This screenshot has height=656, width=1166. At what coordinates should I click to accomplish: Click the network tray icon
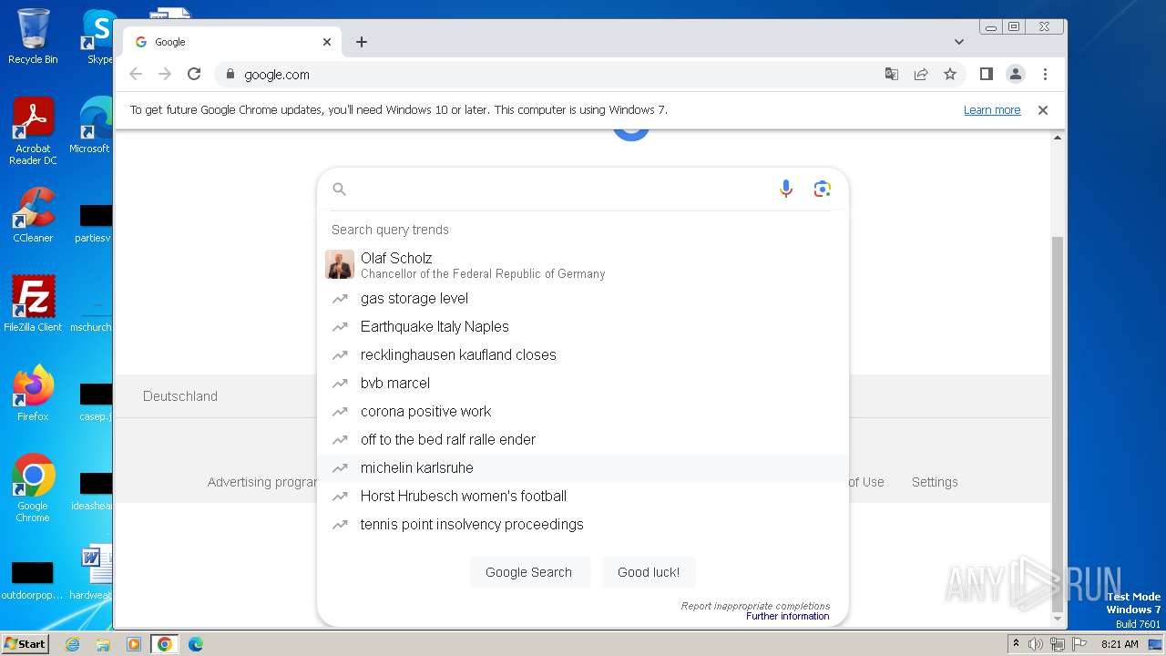point(1058,644)
